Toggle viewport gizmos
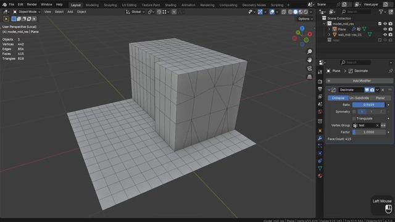This screenshot has height=222, width=395. [x=260, y=12]
